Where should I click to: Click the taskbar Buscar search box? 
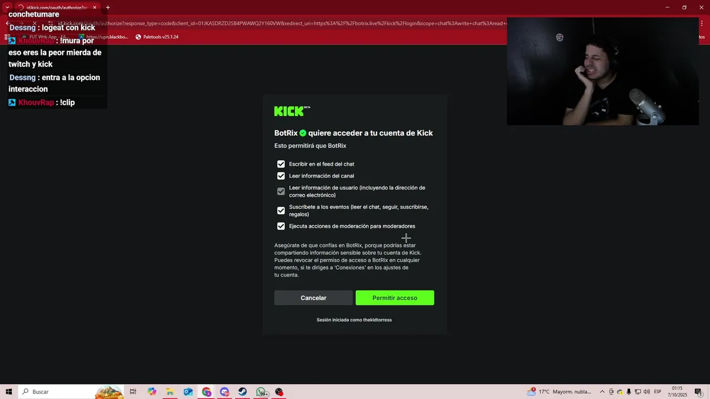click(71, 392)
